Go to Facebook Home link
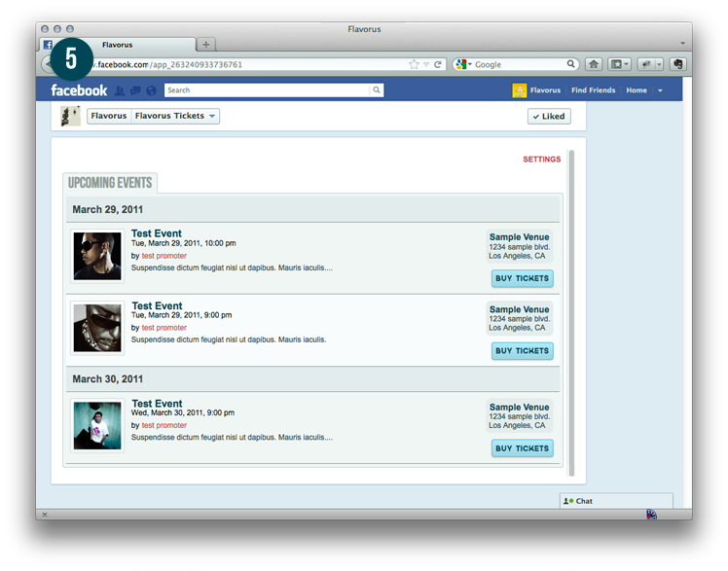 tap(637, 90)
